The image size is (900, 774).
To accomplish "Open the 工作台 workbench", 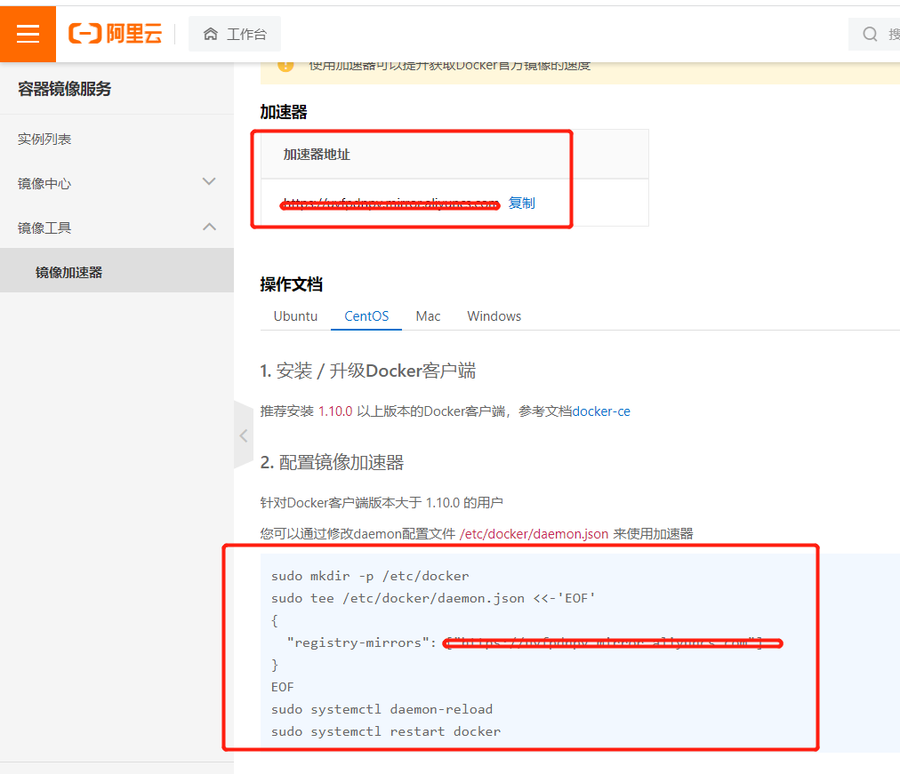I will 235,34.
